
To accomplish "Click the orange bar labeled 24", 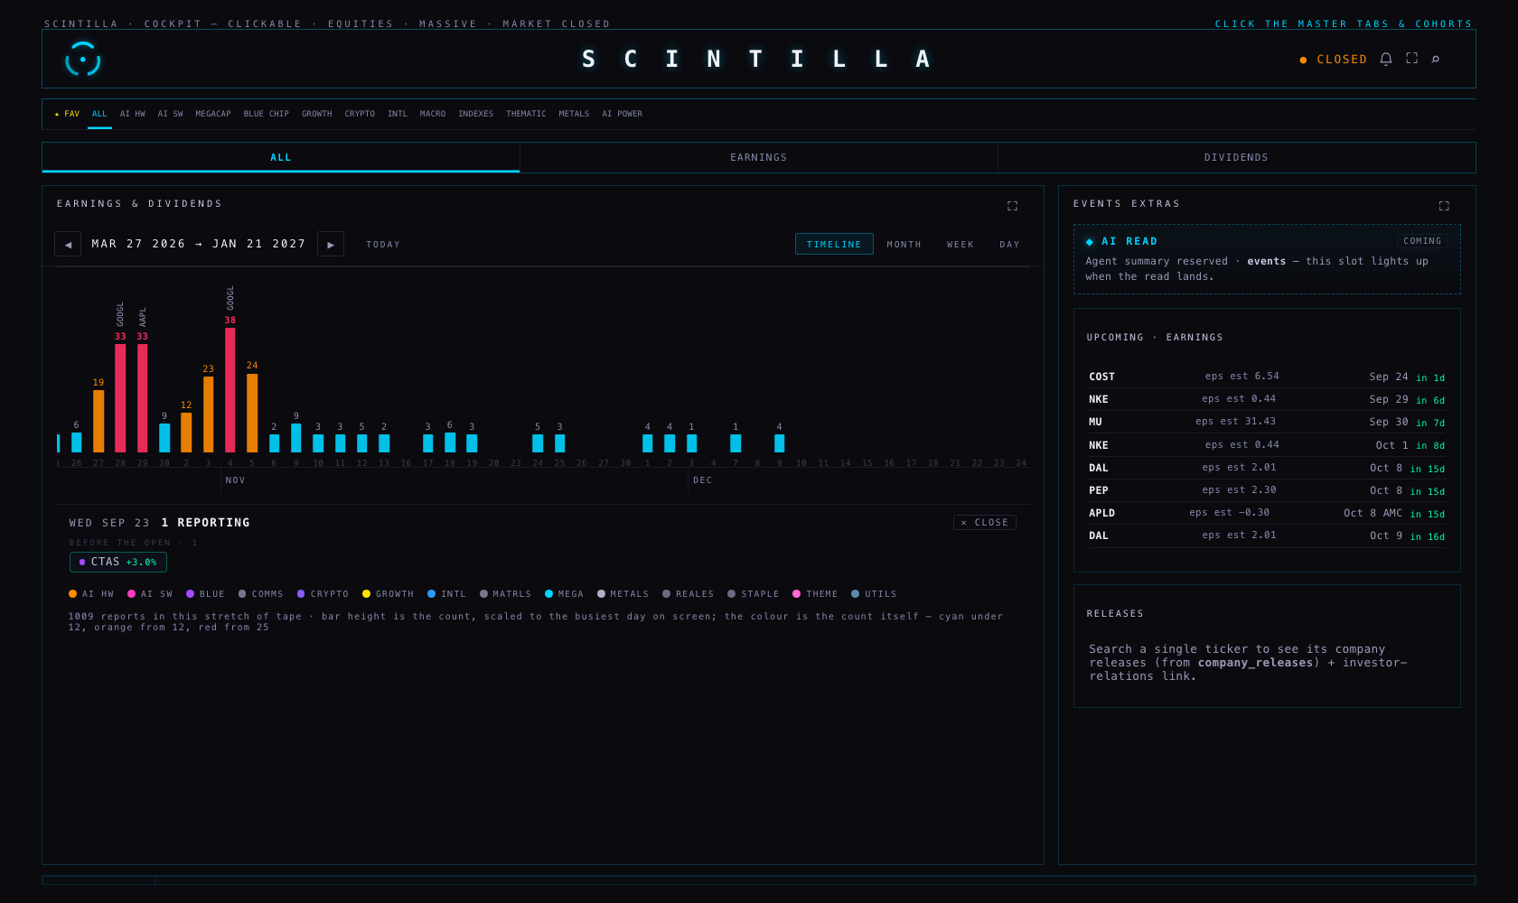I will click(x=252, y=413).
